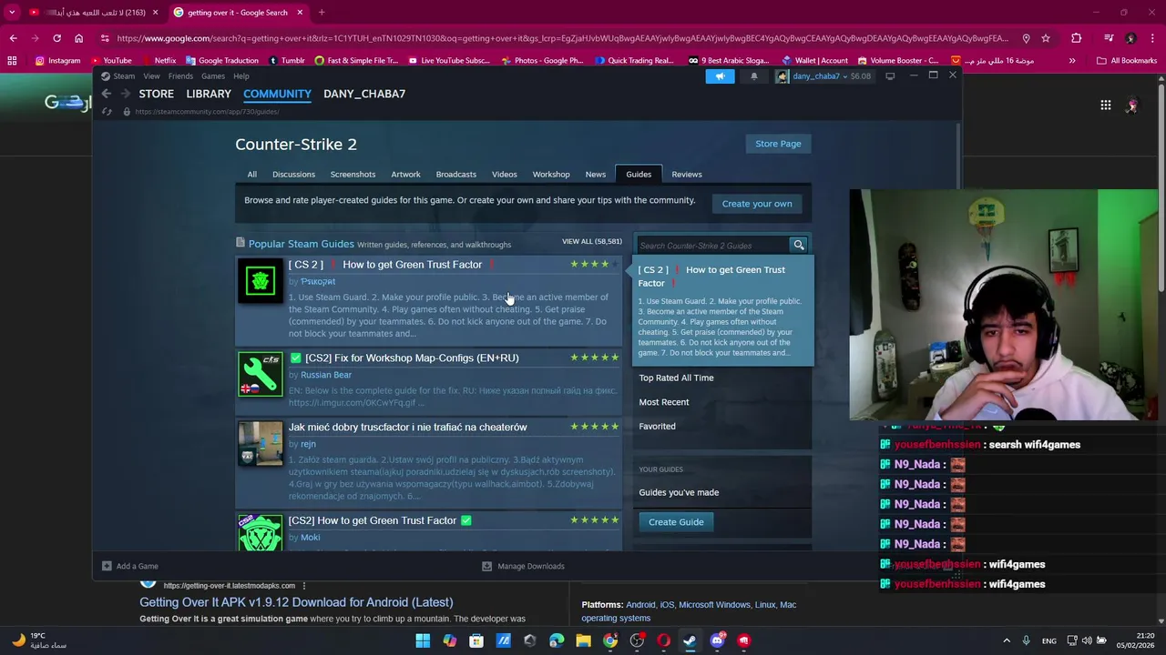Open Steam from the taskbar

click(x=690, y=640)
